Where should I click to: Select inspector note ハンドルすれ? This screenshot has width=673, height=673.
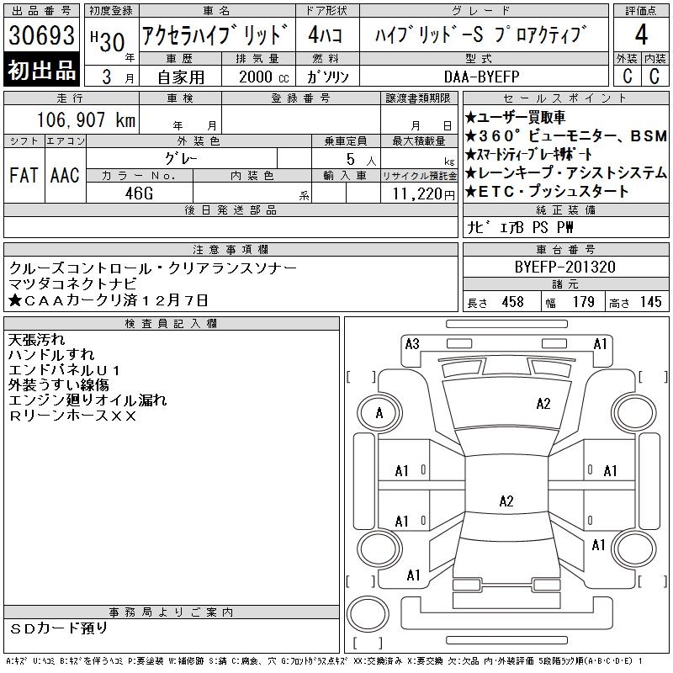(51, 354)
